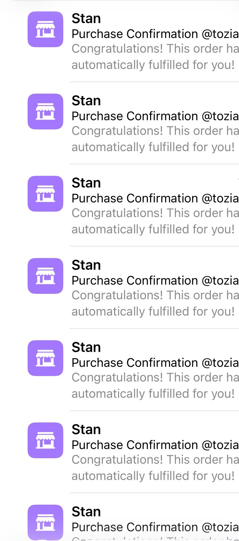Screen dimensions: 239x541
Task: Click the "Stan" sender name in the third email
Action: tap(86, 183)
